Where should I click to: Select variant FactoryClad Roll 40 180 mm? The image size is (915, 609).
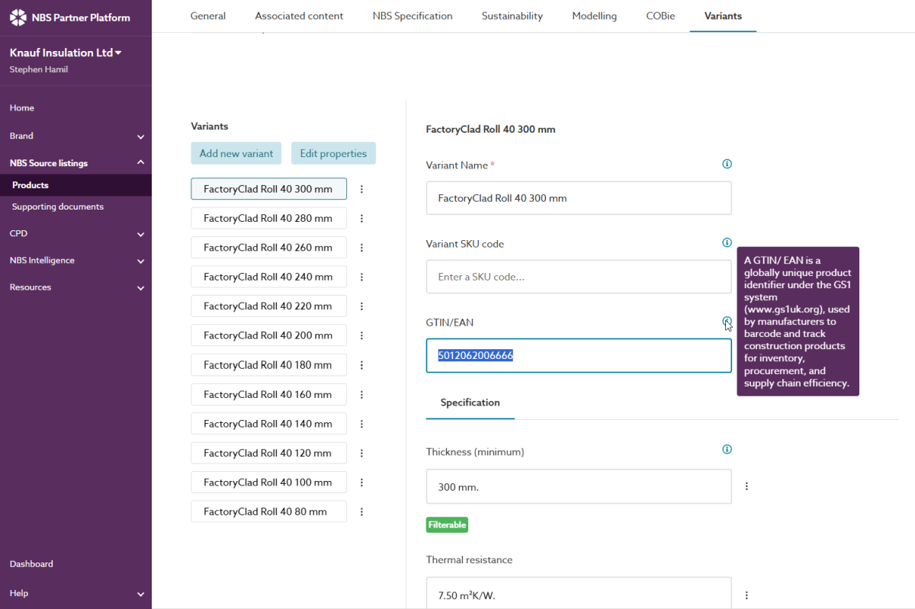(x=268, y=365)
